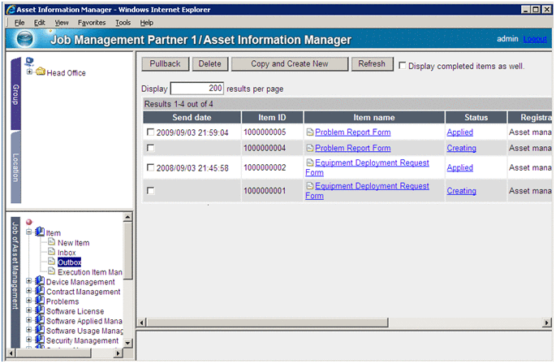Click the Item node icon in tree

40,233
